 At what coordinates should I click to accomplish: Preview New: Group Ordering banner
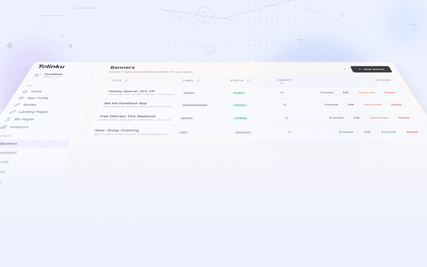346,132
